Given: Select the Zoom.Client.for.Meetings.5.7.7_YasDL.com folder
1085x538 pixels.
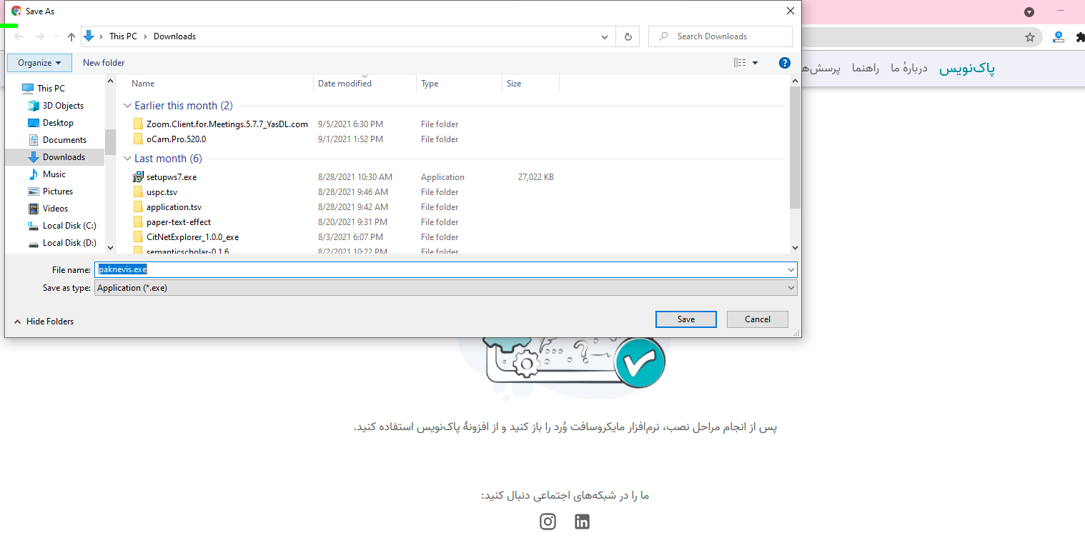Looking at the screenshot, I should click(227, 124).
